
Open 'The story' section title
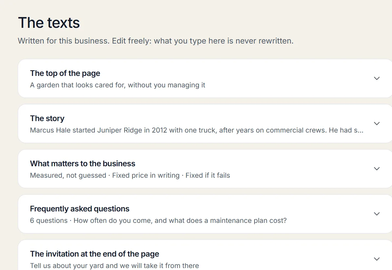(47, 118)
